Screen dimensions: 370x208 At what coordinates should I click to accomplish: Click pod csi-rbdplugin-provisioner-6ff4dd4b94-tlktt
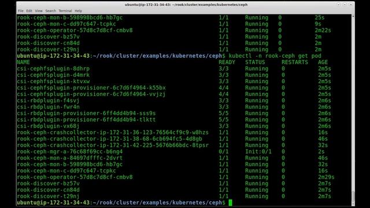(86, 120)
